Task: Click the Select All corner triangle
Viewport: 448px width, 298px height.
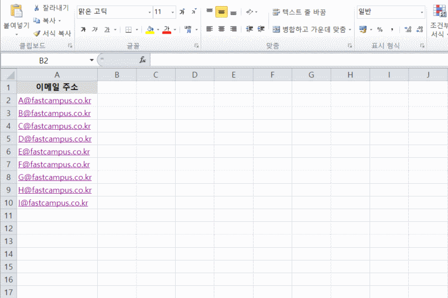Action: 9,75
